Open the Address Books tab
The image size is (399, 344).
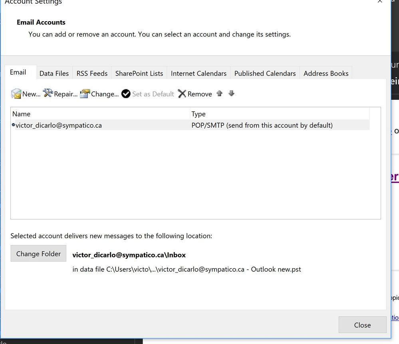[326, 73]
